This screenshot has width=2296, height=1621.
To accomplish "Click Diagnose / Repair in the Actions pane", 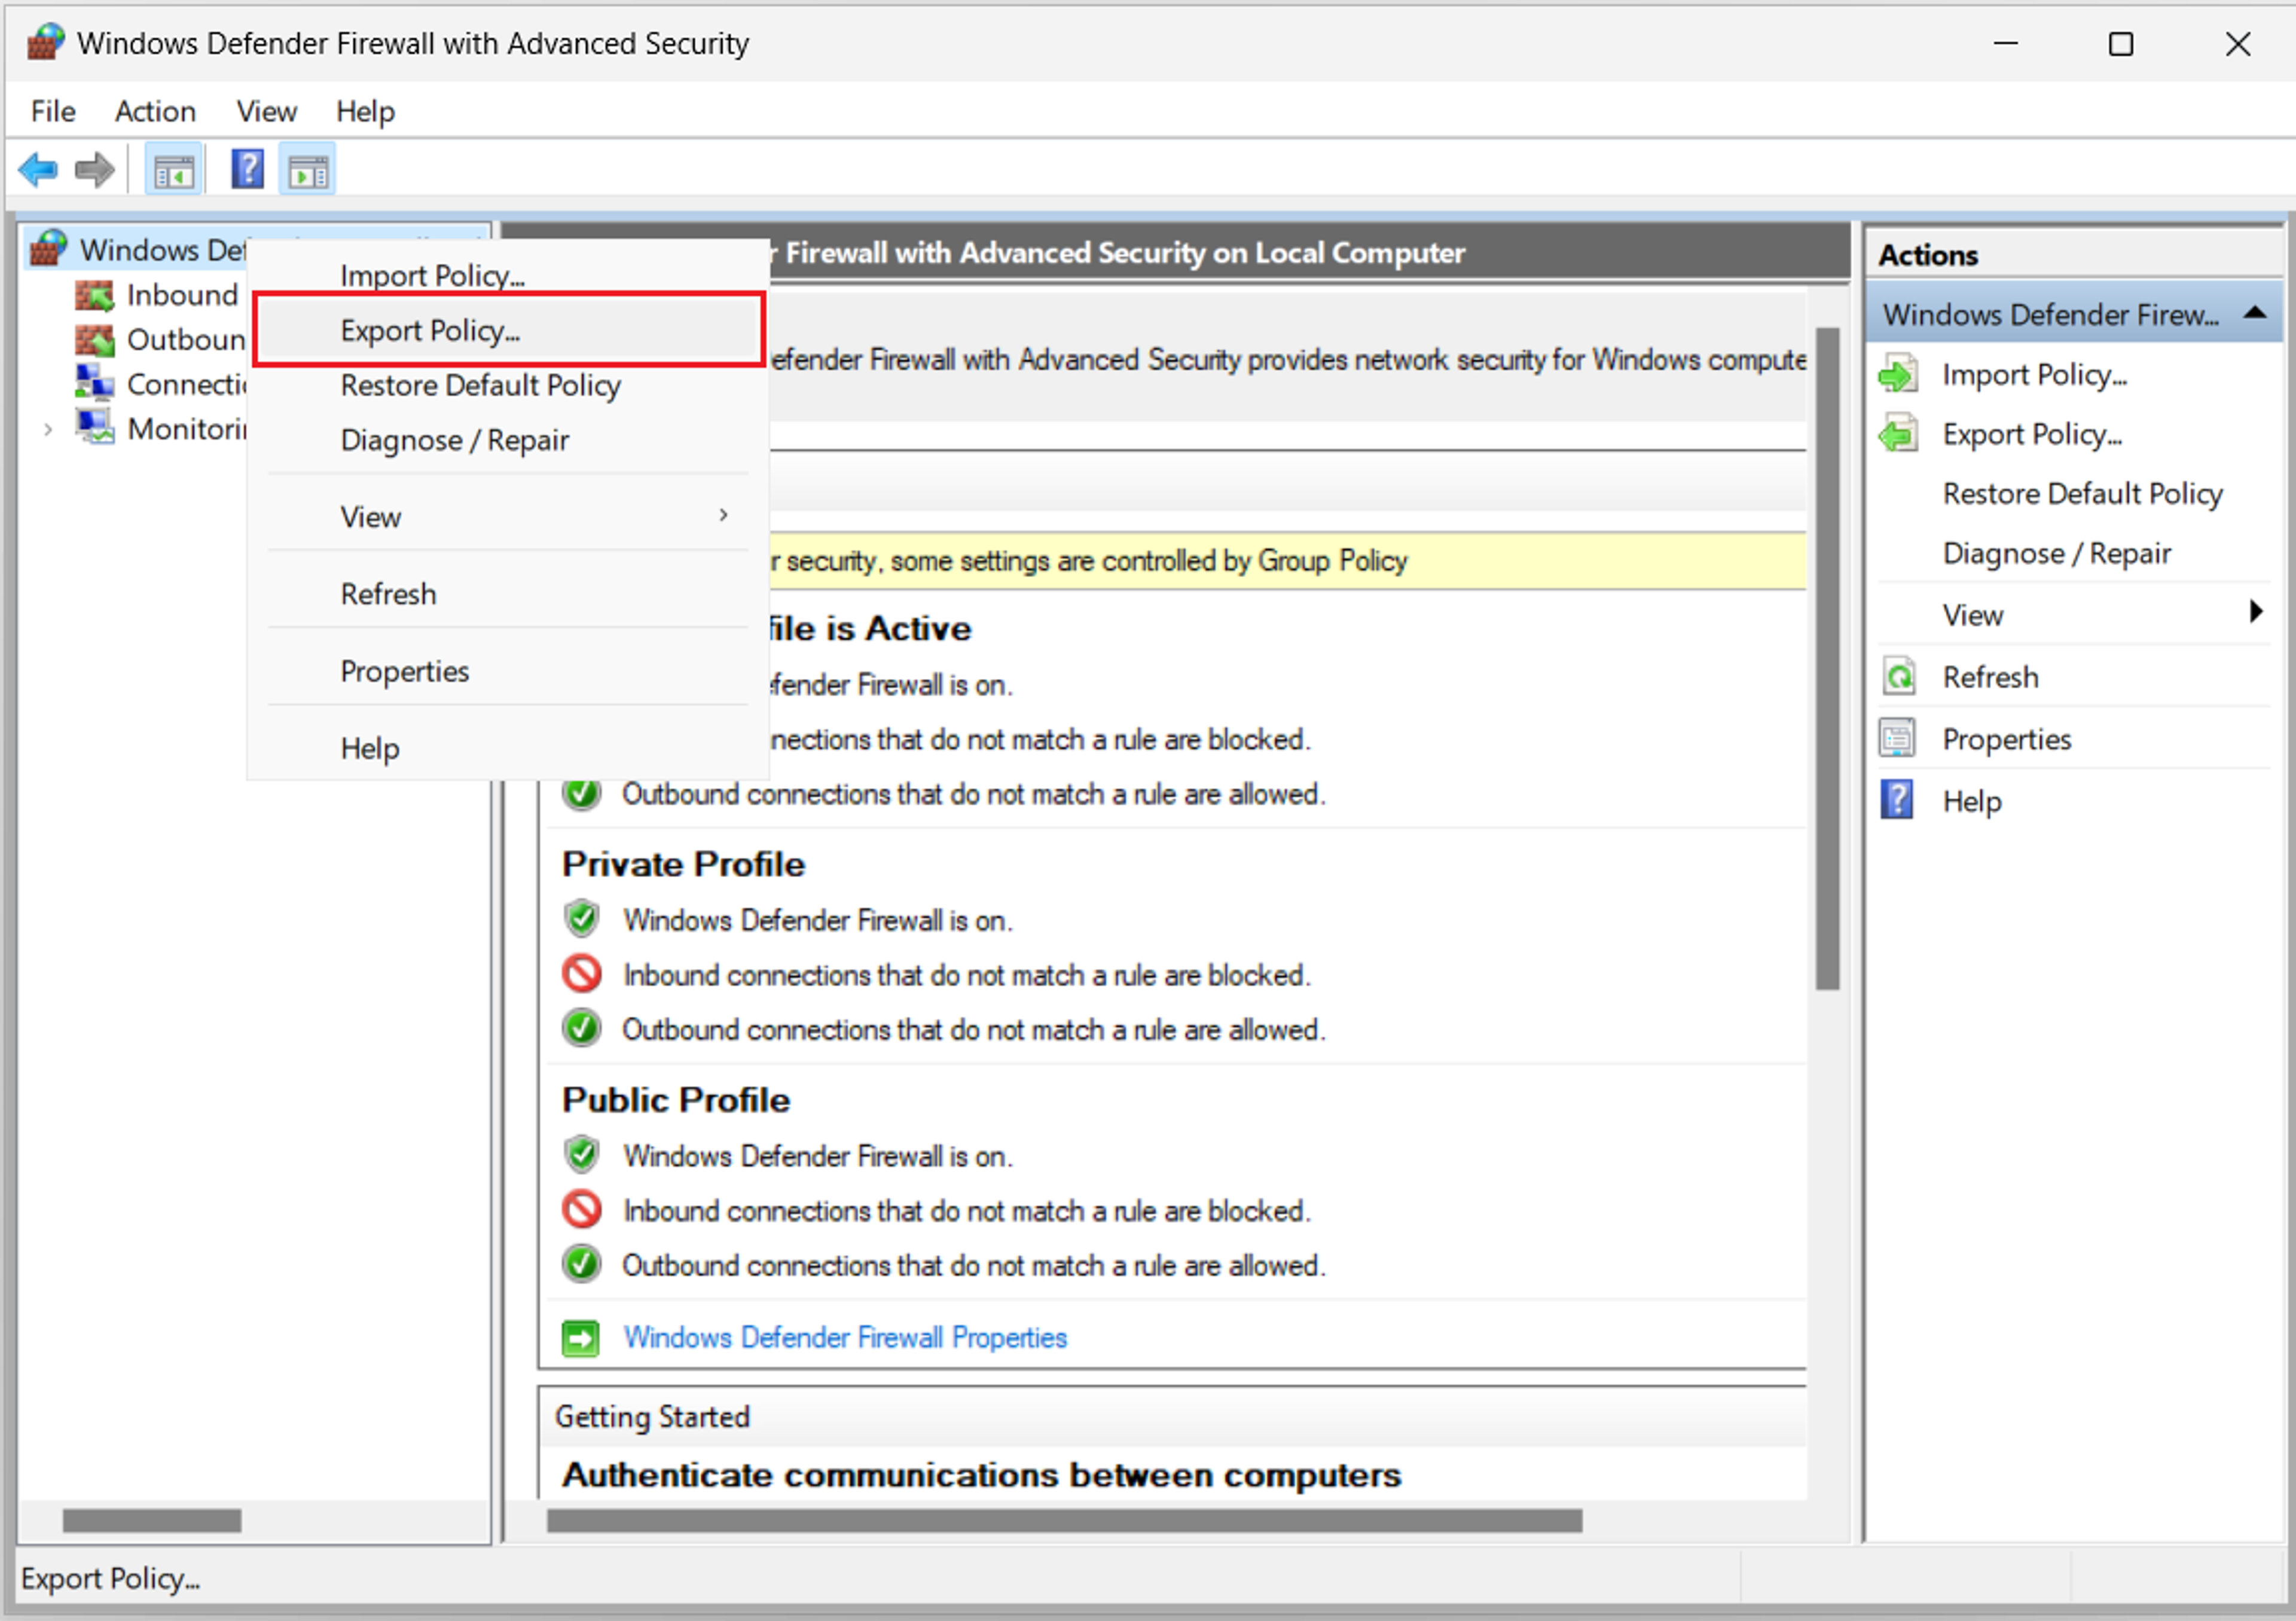I will 2056,553.
